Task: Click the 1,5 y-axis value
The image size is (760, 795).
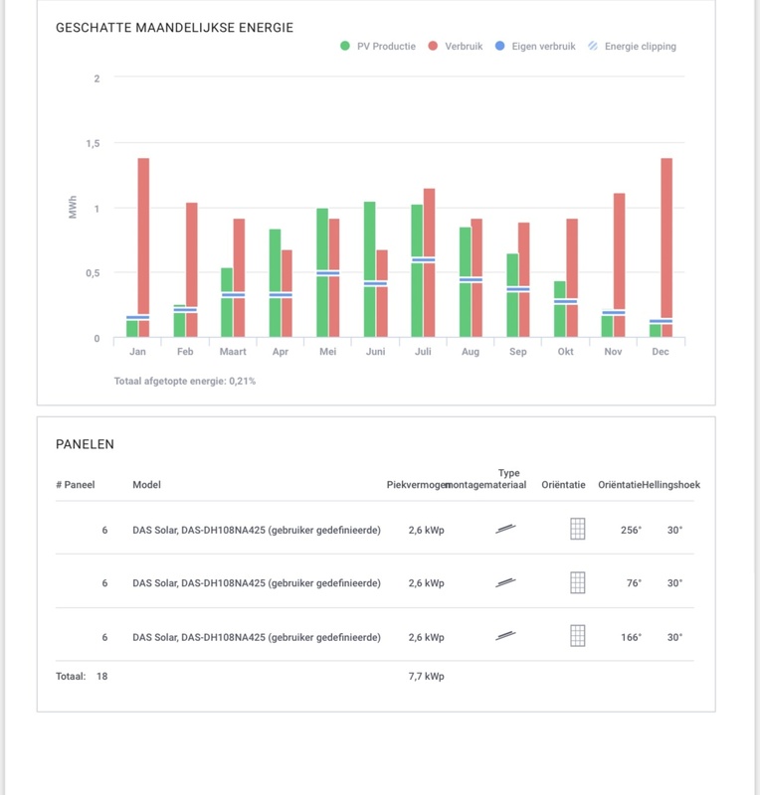Action: [93, 143]
